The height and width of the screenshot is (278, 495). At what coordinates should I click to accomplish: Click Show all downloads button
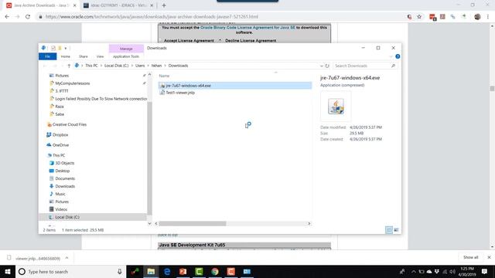click(x=470, y=257)
